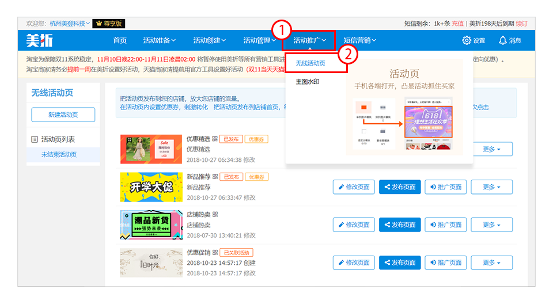Expand the 短信营销 menu
553x304 pixels.
tap(359, 40)
